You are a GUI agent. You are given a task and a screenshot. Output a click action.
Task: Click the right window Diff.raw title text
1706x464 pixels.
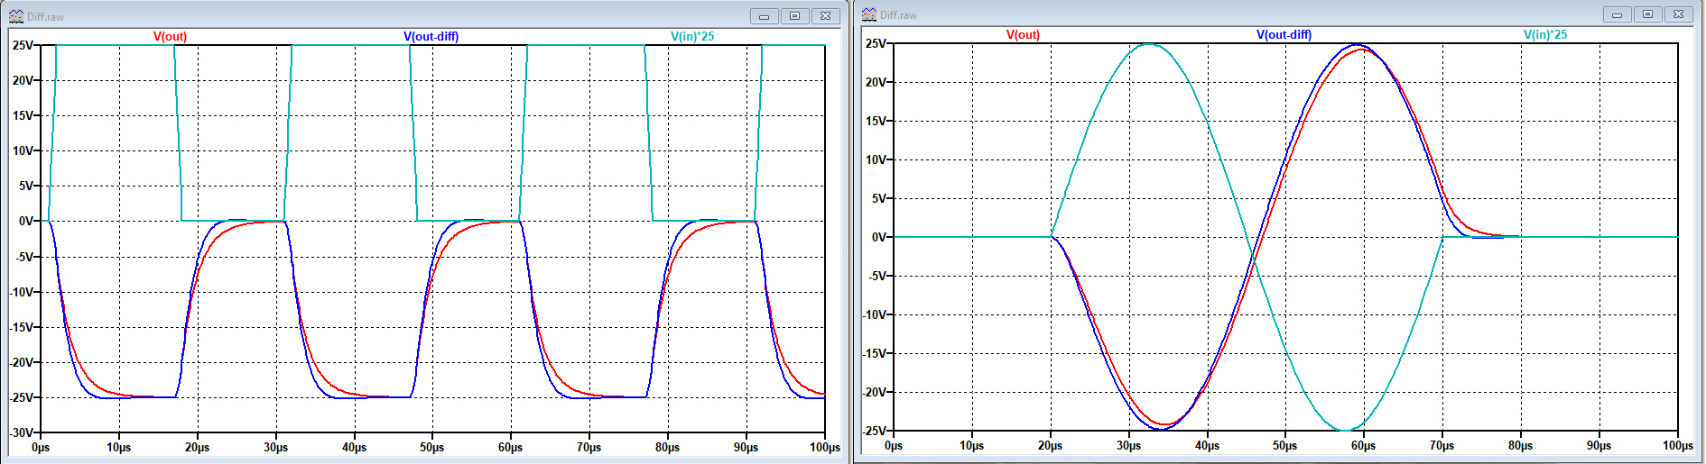click(898, 15)
